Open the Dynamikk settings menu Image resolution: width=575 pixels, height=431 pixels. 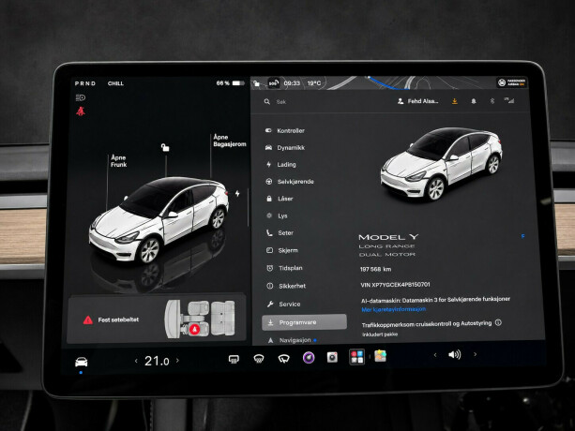tap(285, 148)
